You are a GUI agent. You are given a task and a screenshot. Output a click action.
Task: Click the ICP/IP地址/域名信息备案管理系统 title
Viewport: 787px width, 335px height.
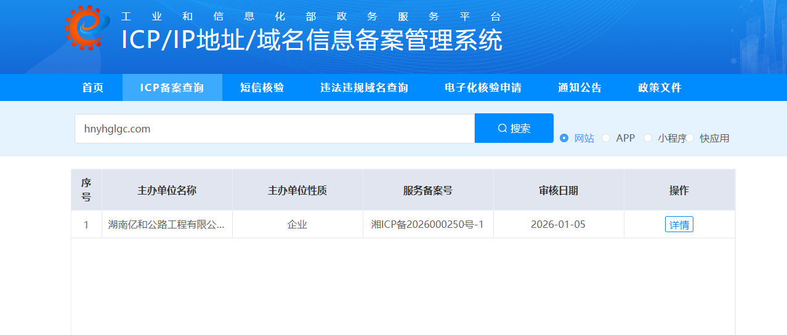pyautogui.click(x=312, y=41)
